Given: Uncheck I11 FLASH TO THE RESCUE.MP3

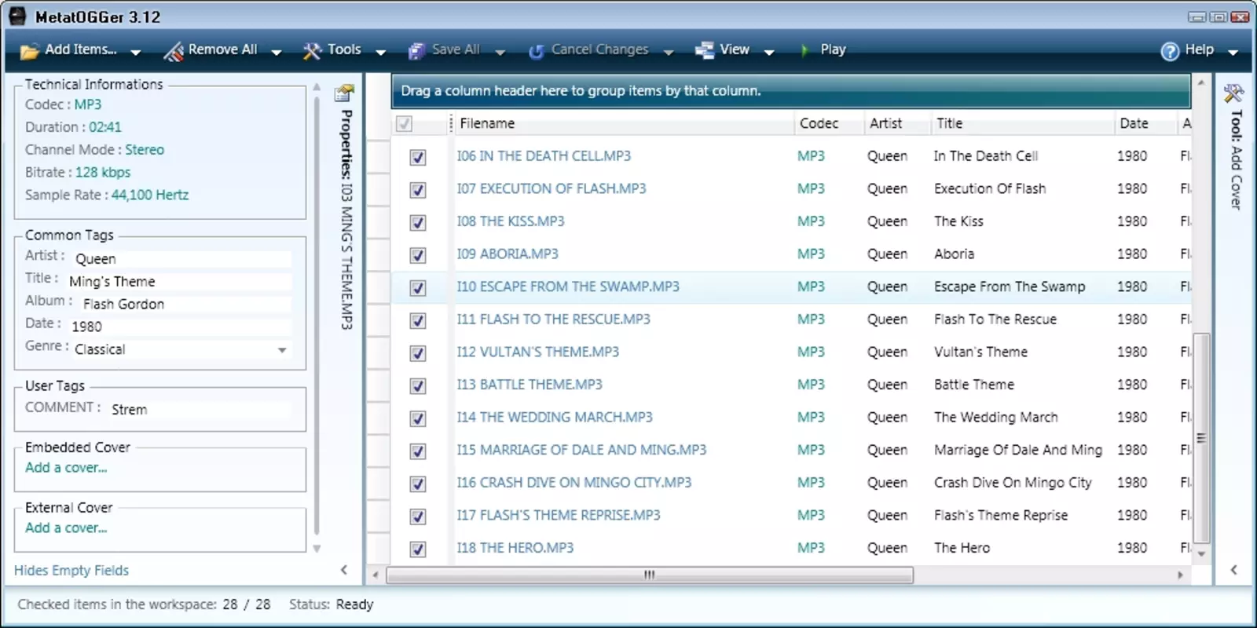Looking at the screenshot, I should click(418, 320).
